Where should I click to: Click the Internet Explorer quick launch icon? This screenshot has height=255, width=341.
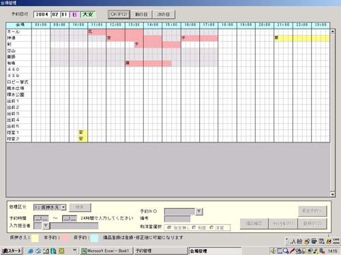[31, 251]
